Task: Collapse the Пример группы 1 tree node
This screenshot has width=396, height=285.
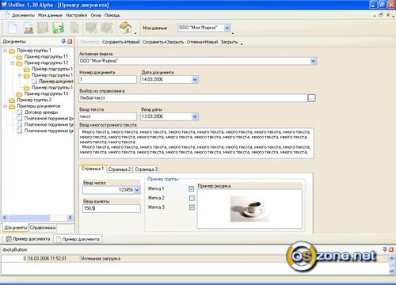Action: pos(5,51)
